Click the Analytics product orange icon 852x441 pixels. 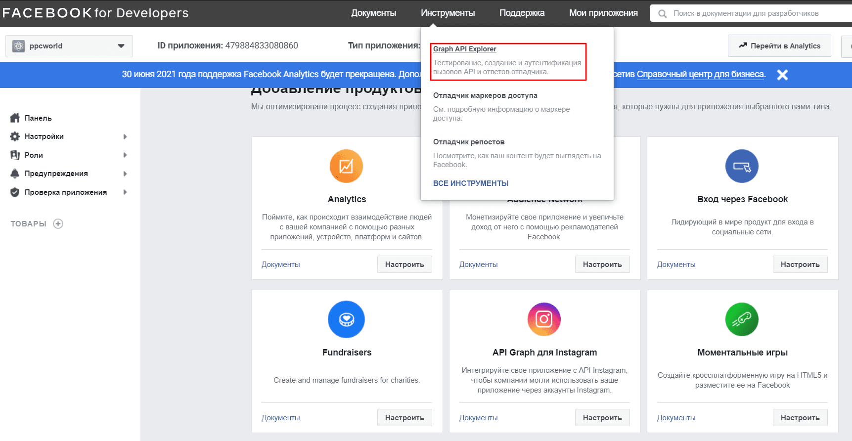click(x=346, y=166)
